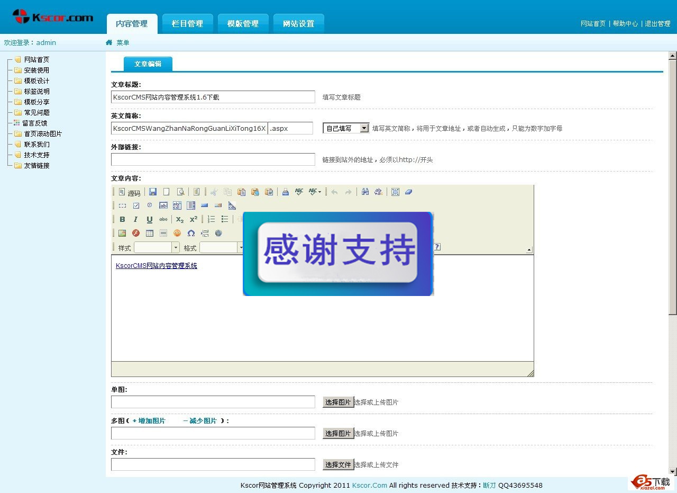Open the 样式 style dropdown
This screenshot has height=493, width=677.
(x=157, y=247)
